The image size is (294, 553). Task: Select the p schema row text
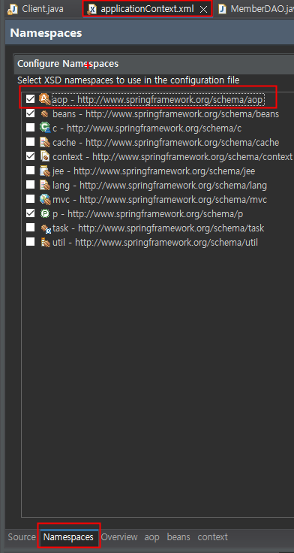click(x=148, y=213)
